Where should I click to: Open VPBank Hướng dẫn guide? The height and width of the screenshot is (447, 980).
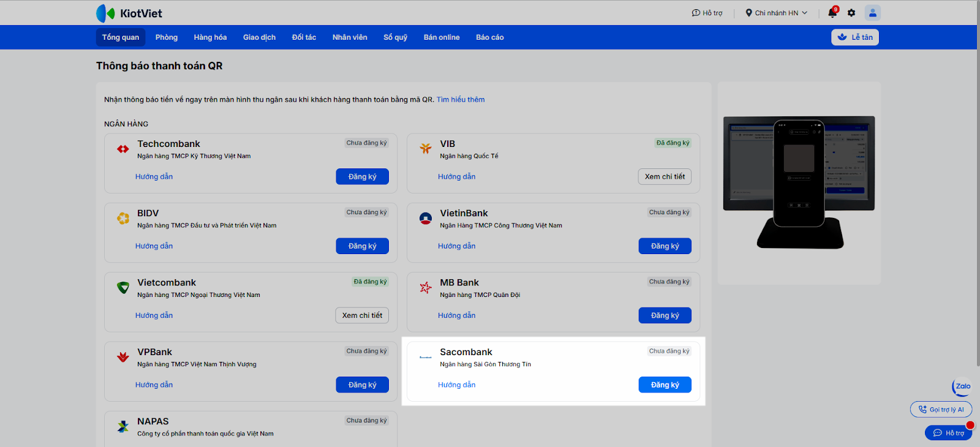[x=154, y=385]
